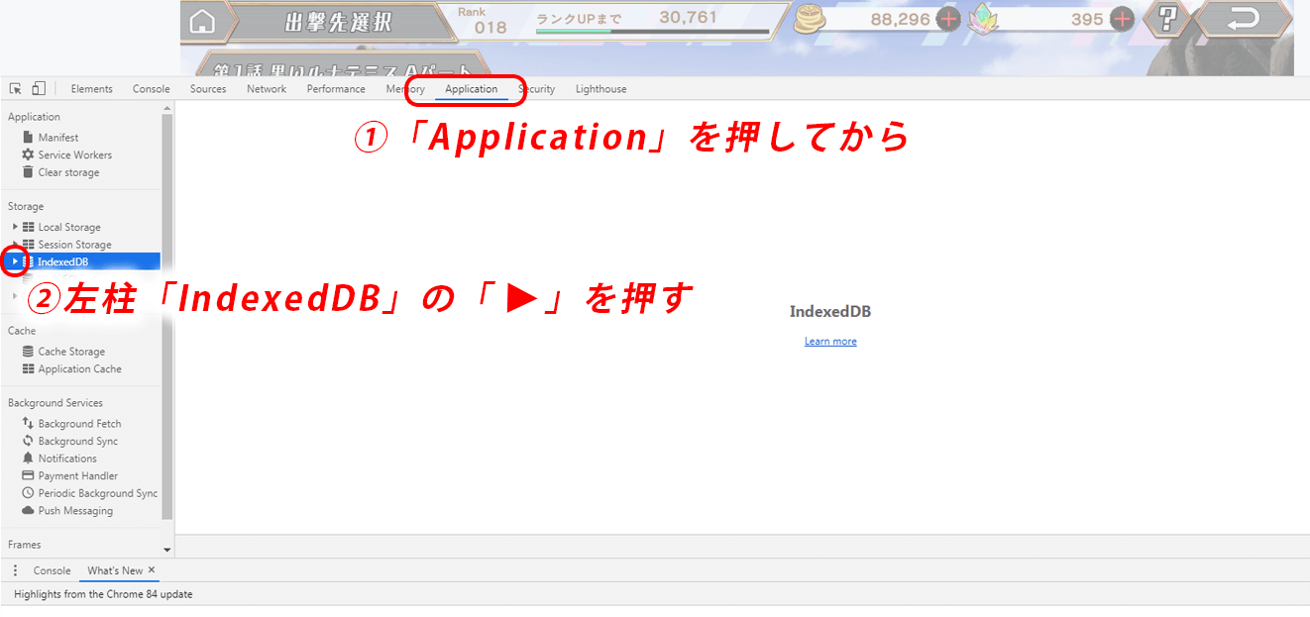Click the Learn more link

(x=830, y=342)
